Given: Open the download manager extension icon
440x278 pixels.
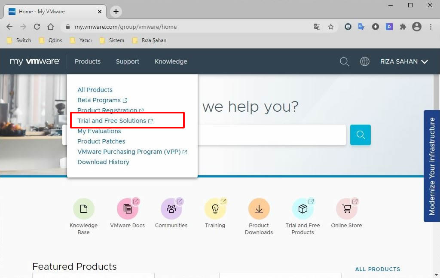Looking at the screenshot, I should pos(375,27).
